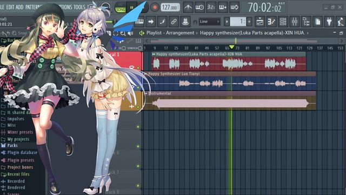
Task: Open the project picker copy icon
Action: (317, 22)
